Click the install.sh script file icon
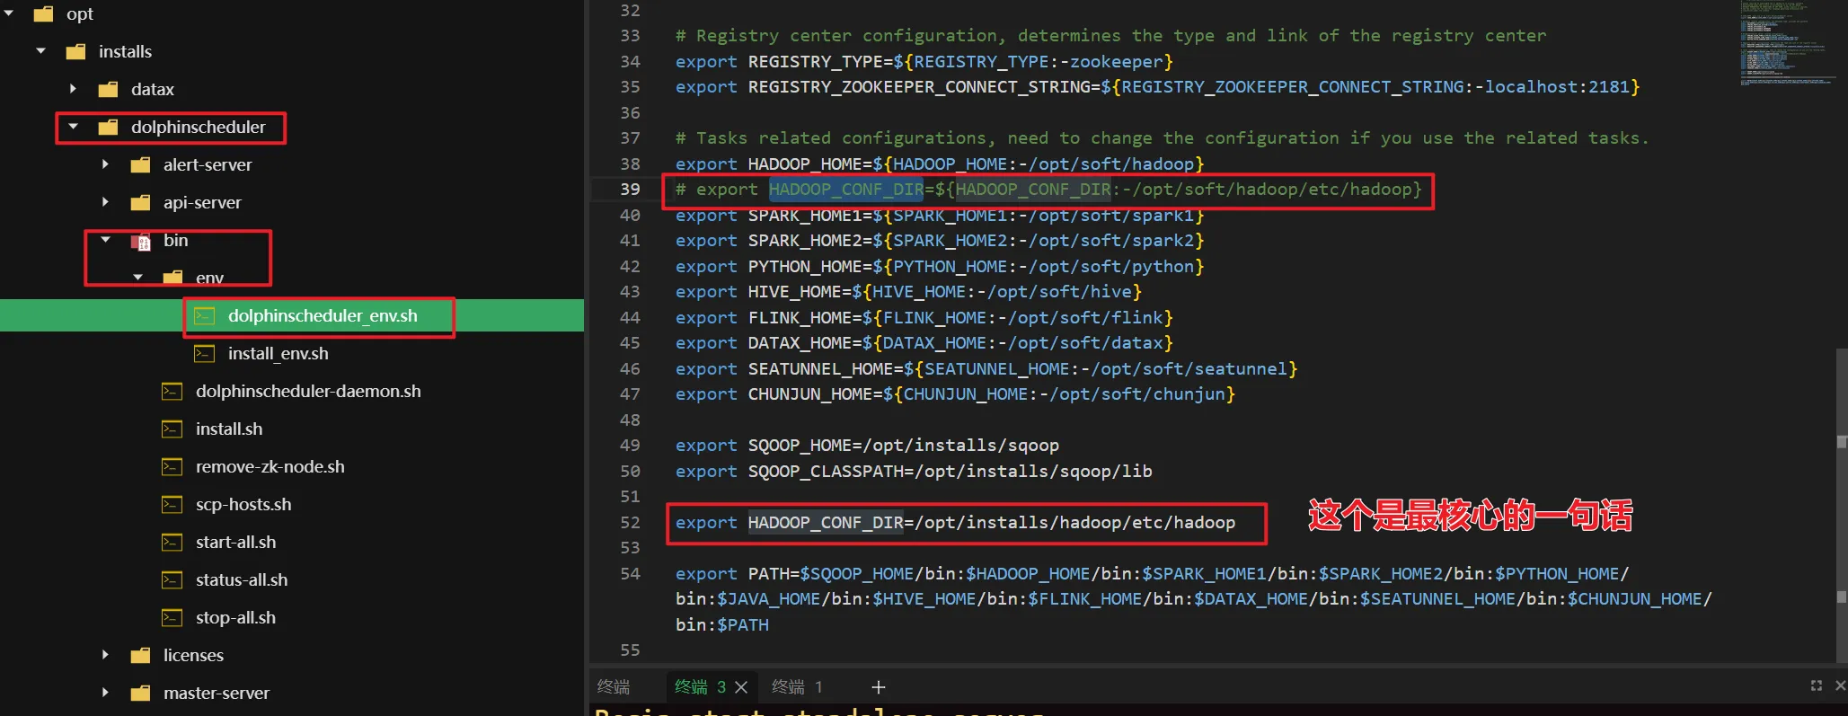 172,429
